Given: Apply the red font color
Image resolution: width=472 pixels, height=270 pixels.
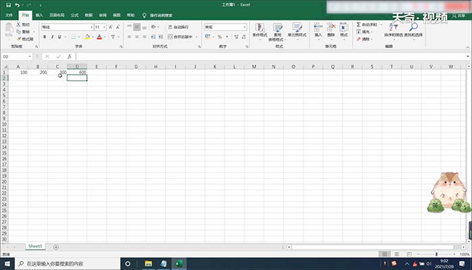Looking at the screenshot, I should tap(99, 36).
